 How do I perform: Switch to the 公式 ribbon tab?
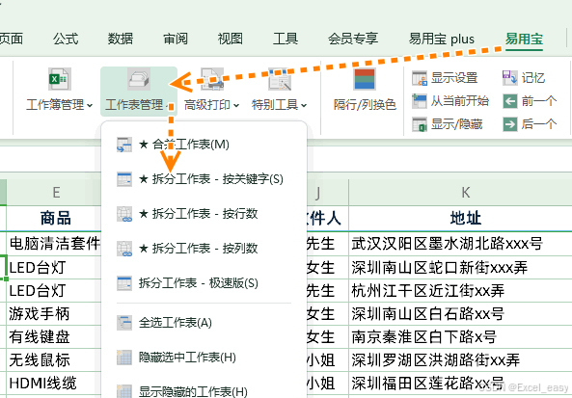66,39
